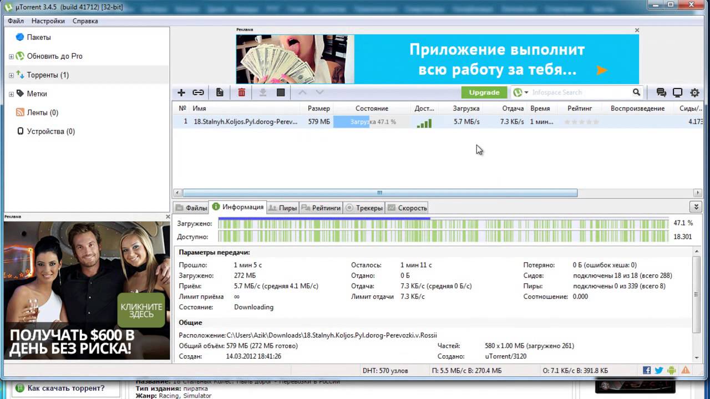Click the КЛИКНИТЕ ЗДЕСЬ ad button
Viewport: 710px width, 399px height.
tap(141, 310)
